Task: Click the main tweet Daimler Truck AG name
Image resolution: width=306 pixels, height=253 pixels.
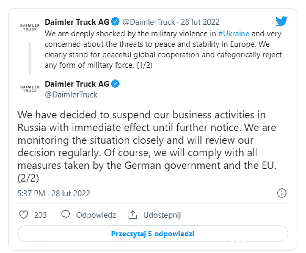Action: pos(77,84)
